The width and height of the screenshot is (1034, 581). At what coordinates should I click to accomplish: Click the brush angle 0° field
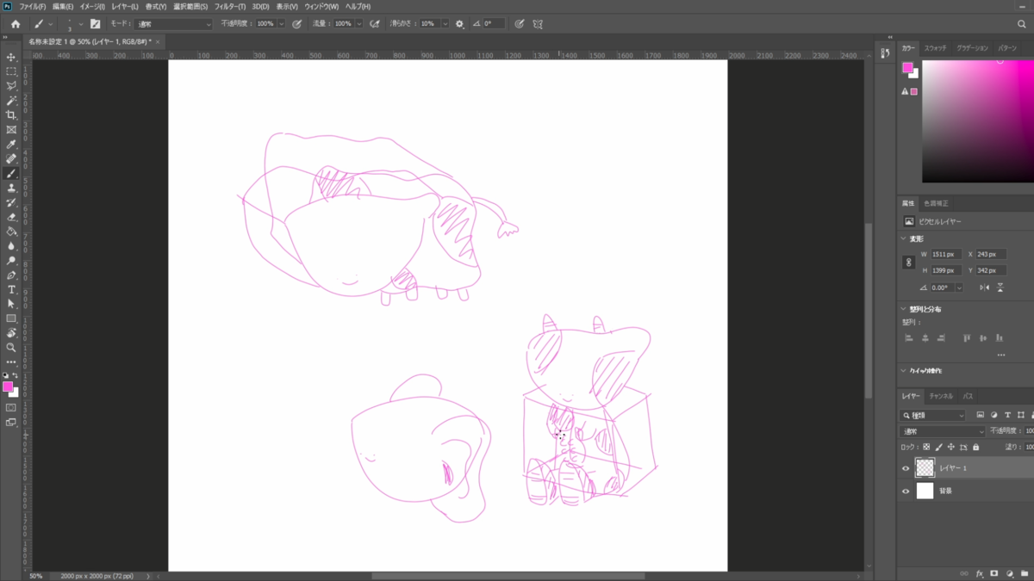494,24
